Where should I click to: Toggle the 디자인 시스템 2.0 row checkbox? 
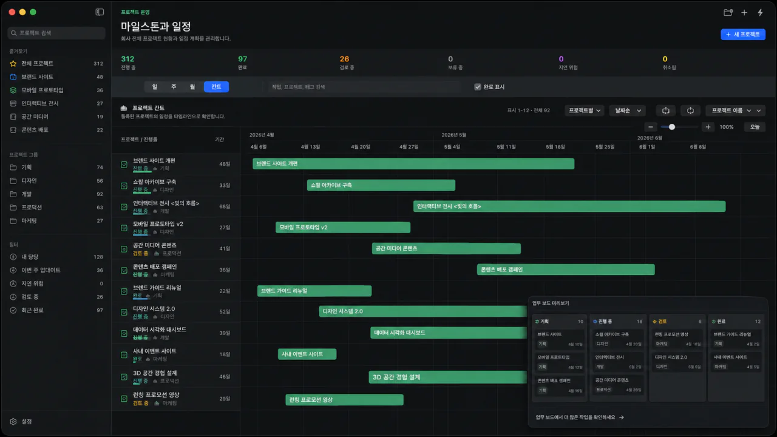coord(124,313)
